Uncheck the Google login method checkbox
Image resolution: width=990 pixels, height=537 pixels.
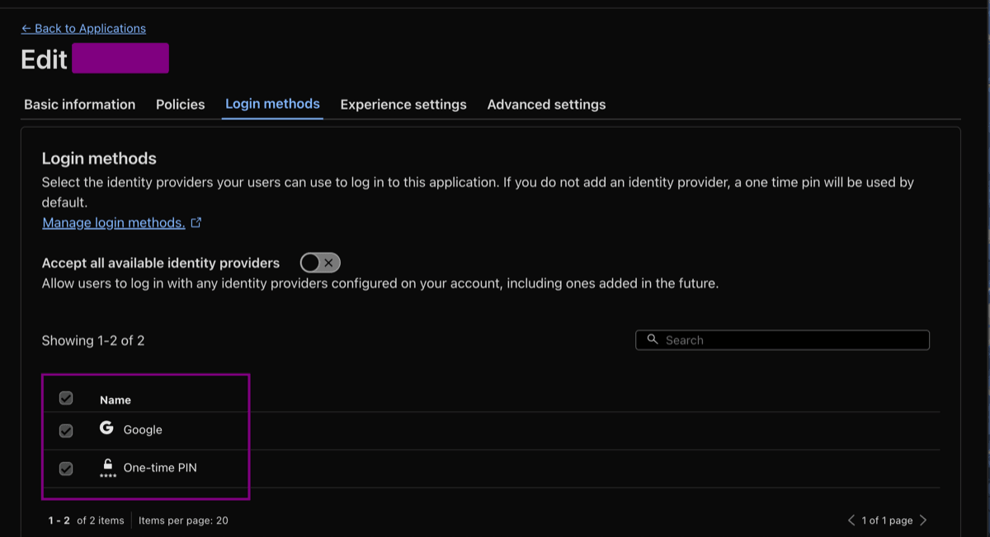(66, 431)
